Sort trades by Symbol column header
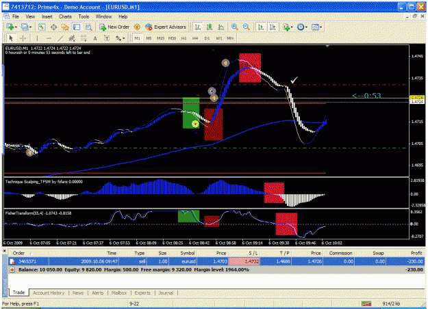This screenshot has height=309, width=428. [183, 253]
